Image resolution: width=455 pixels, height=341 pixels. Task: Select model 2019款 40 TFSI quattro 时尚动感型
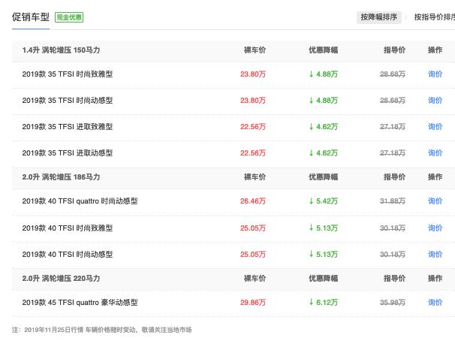tap(80, 201)
